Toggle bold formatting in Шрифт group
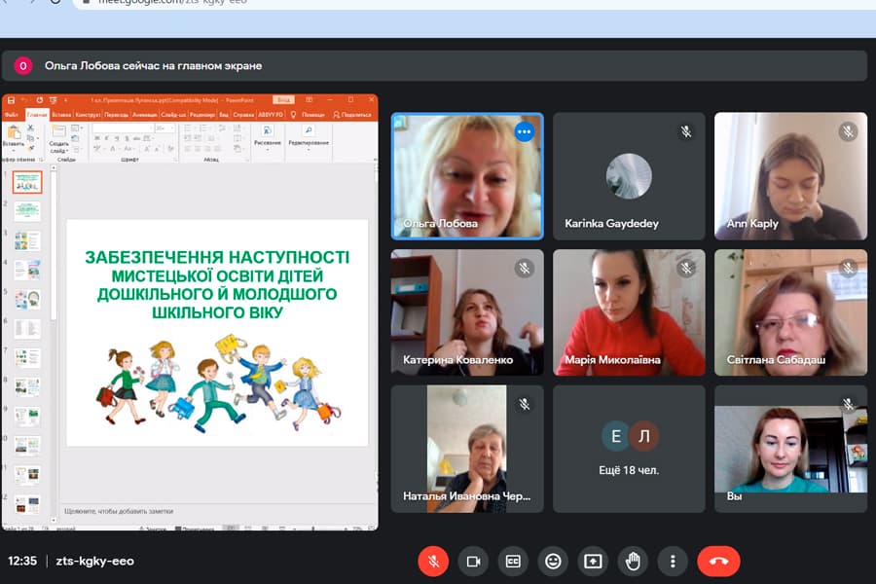Viewport: 876px width, 584px height. click(96, 138)
